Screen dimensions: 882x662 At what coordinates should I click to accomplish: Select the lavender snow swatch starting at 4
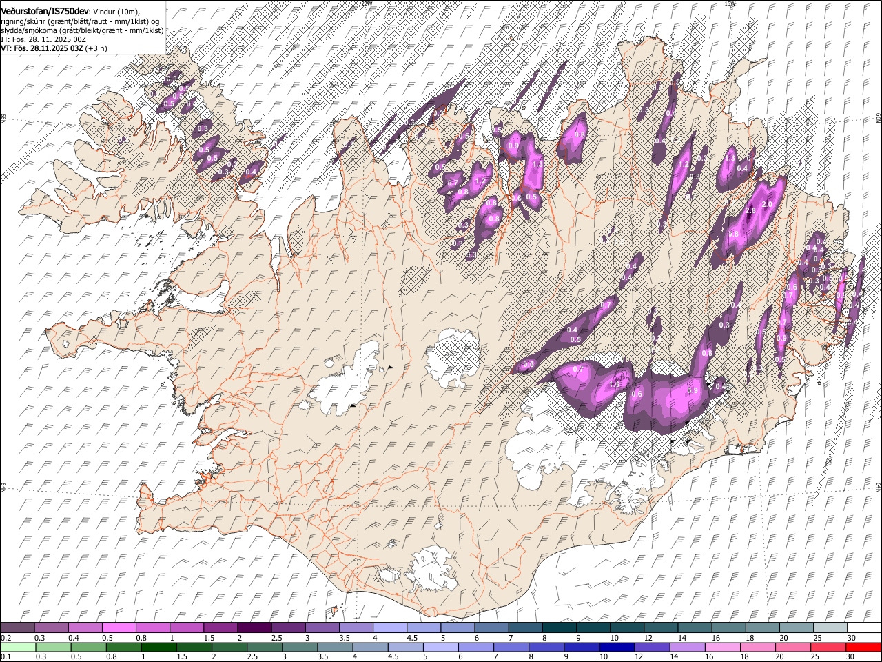[x=389, y=628]
